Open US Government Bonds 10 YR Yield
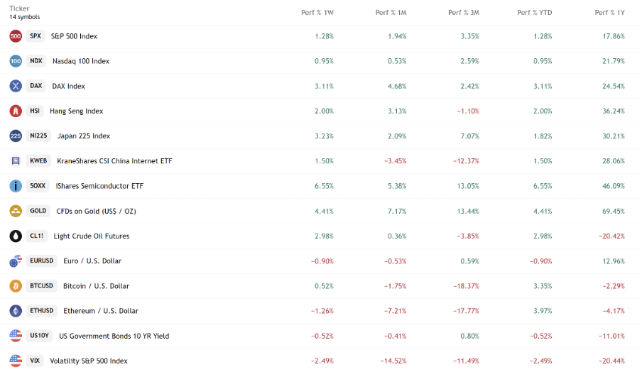The image size is (642, 372). coord(114,336)
